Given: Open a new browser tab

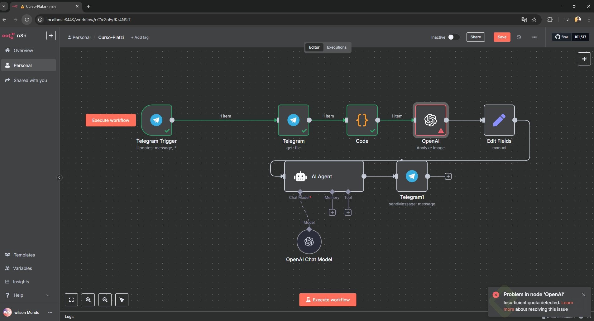Looking at the screenshot, I should (x=89, y=6).
